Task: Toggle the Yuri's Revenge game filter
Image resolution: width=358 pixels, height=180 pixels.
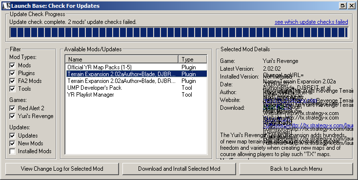Action: [x=12, y=116]
